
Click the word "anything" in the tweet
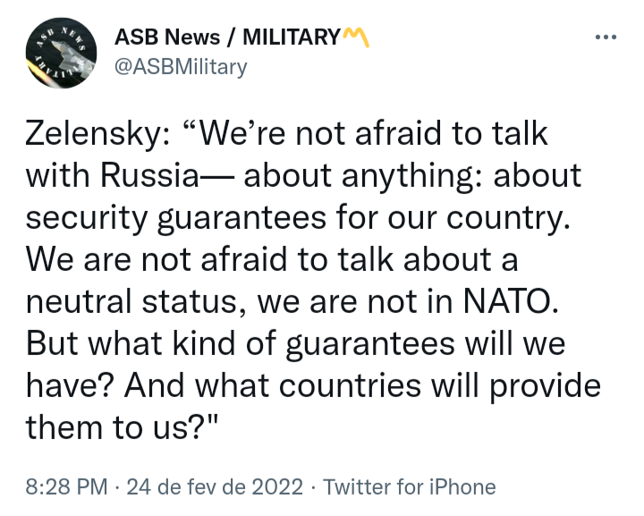coord(347,174)
